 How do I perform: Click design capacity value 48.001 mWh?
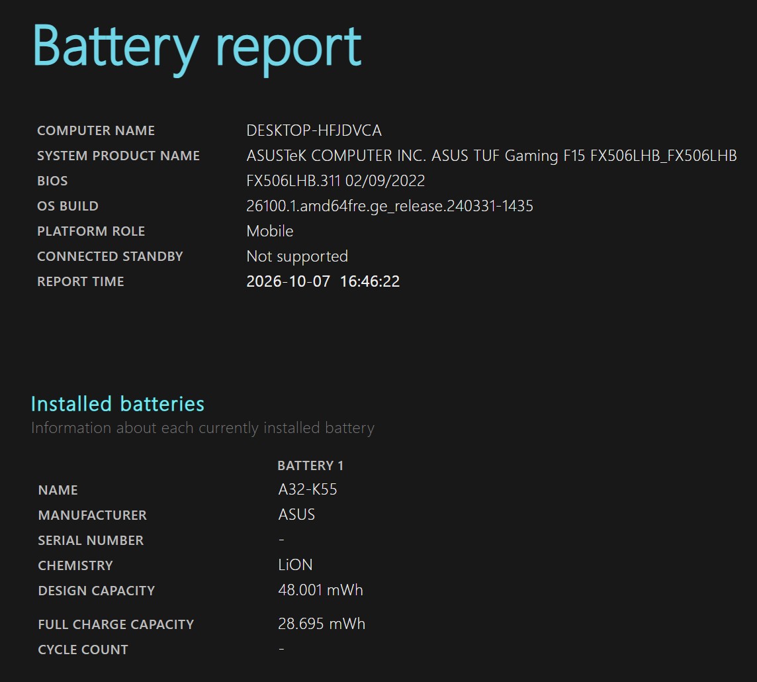[x=320, y=590]
